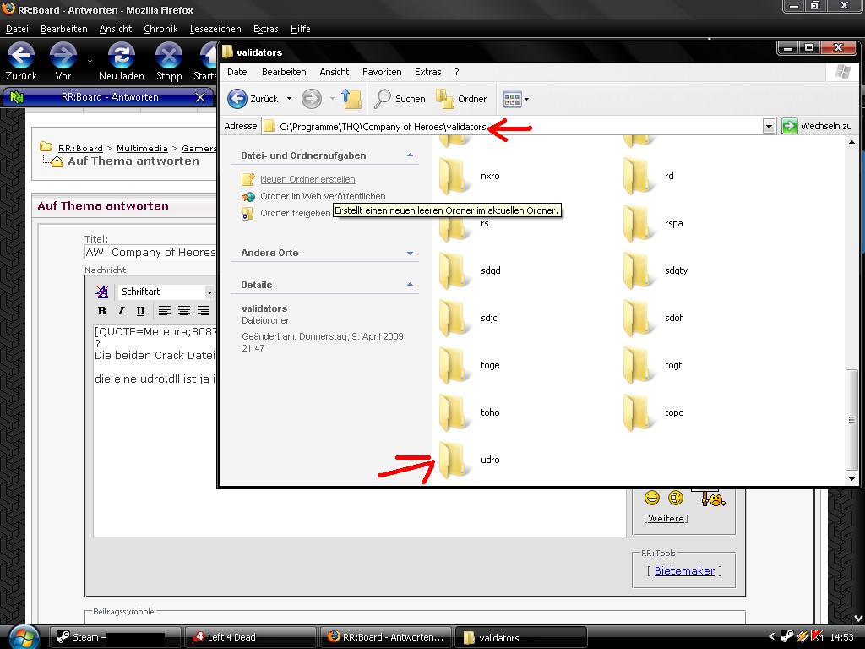Click the Explorer scrollbar down arrow

pyautogui.click(x=851, y=479)
